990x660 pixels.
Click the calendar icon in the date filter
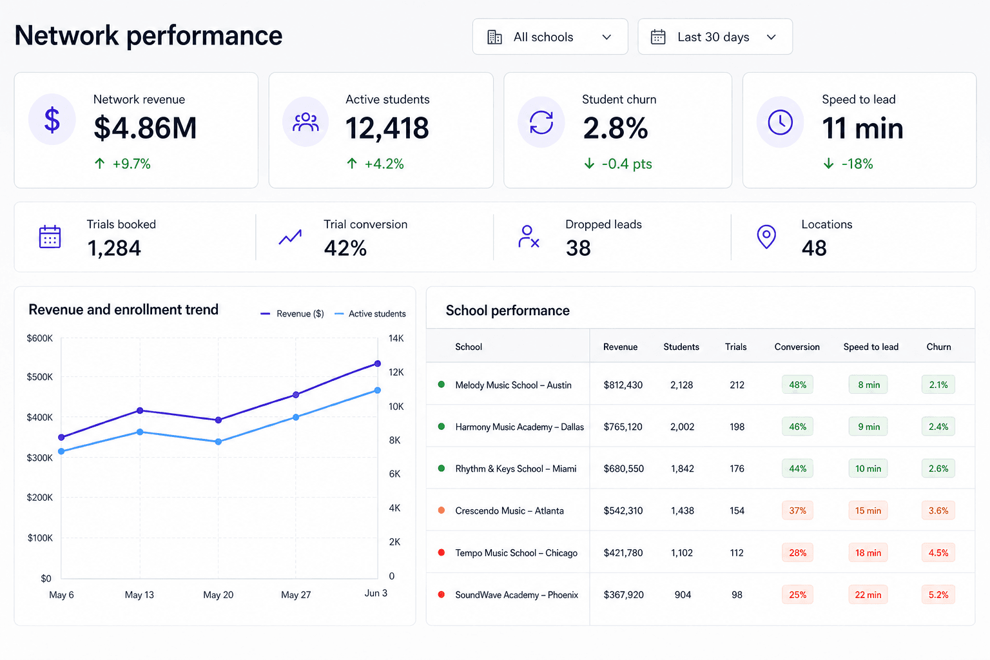[x=658, y=37]
